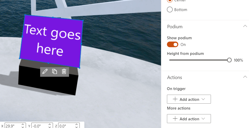Collapse the Podium section

244,26
